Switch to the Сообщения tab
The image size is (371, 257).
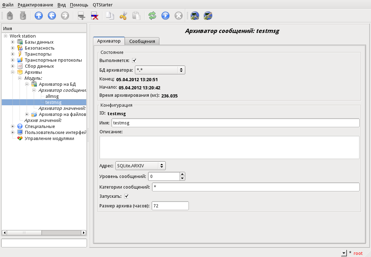coord(142,41)
